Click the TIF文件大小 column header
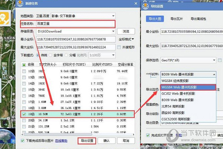The width and height of the screenshot is (223, 149). pyautogui.click(x=48, y=65)
